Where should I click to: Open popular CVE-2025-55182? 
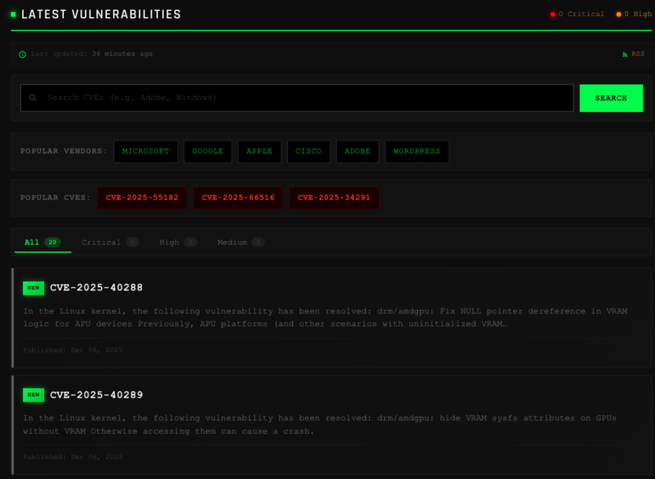[142, 198]
